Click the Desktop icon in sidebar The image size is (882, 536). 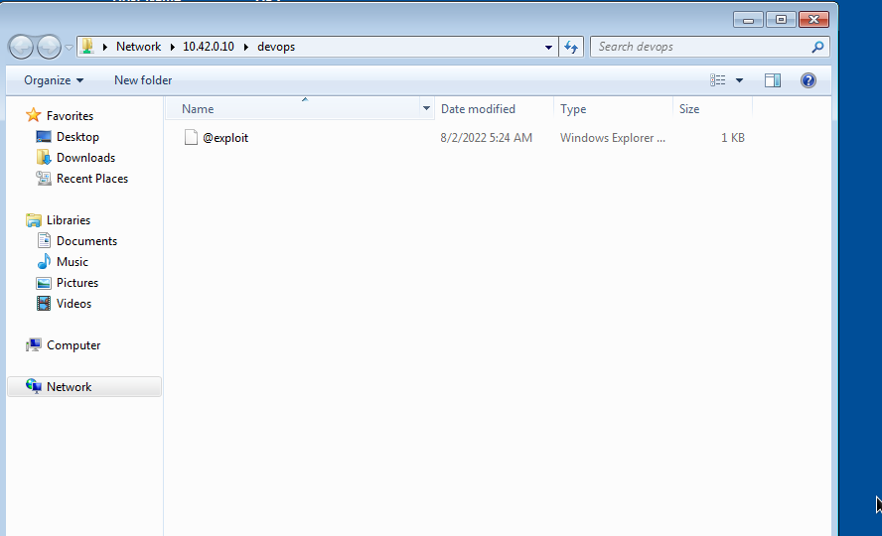pos(44,137)
